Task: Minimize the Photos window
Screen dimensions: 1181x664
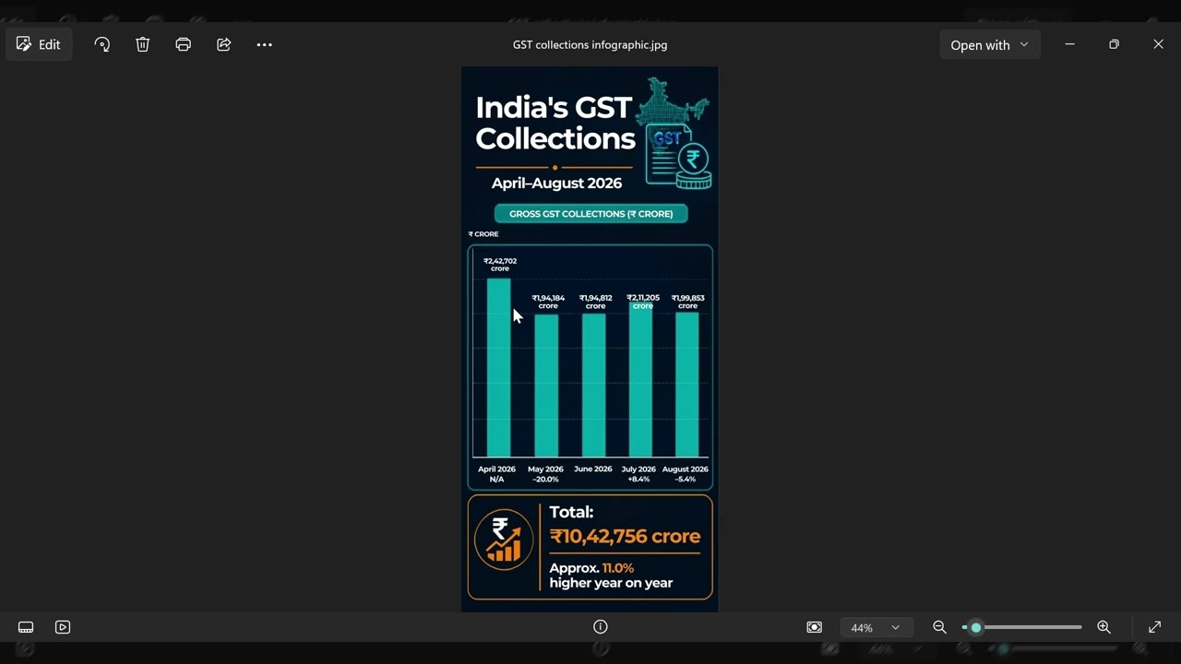Action: click(1070, 44)
